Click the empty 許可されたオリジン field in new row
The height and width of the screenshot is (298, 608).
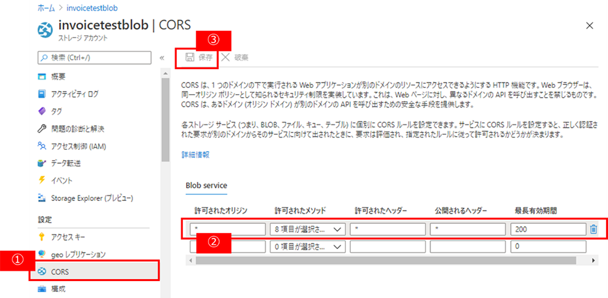tap(227, 246)
